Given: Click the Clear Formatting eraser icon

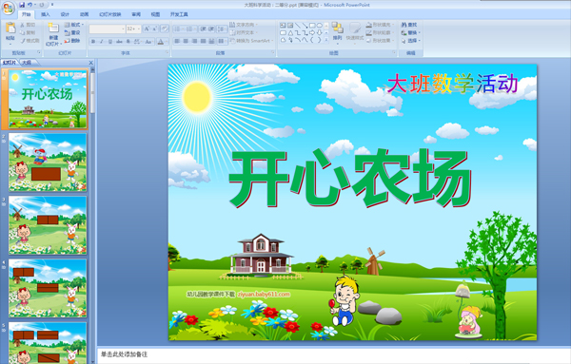Looking at the screenshot, I should (165, 29).
